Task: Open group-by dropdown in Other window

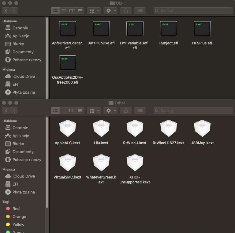Action: coord(94,111)
